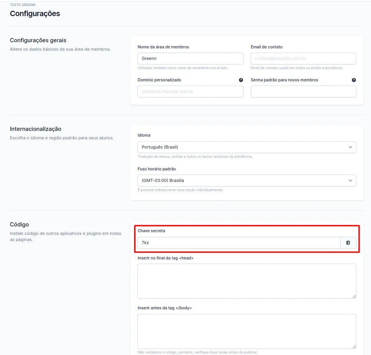
Task: Click the Internacionalização heading
Action: 35,129
